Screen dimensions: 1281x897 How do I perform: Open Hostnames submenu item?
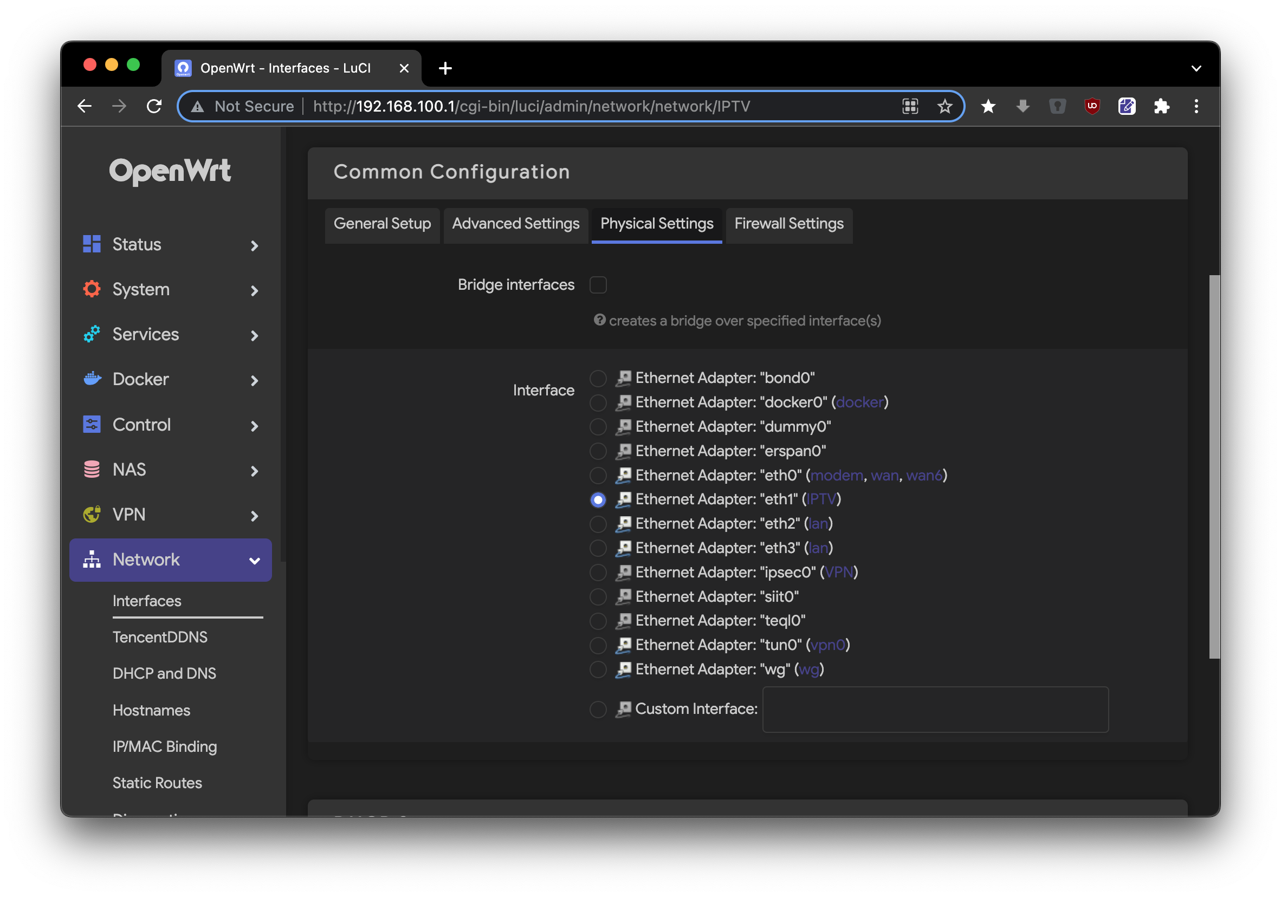[151, 710]
